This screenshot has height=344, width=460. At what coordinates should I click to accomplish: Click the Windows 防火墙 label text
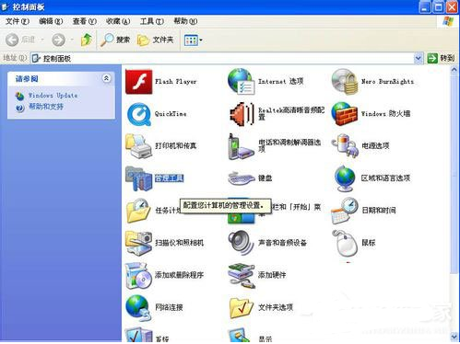(x=385, y=114)
